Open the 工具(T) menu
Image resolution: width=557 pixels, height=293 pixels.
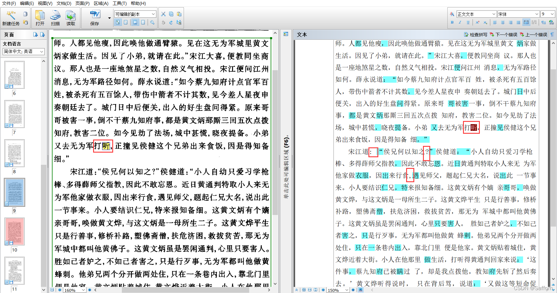coord(120,3)
